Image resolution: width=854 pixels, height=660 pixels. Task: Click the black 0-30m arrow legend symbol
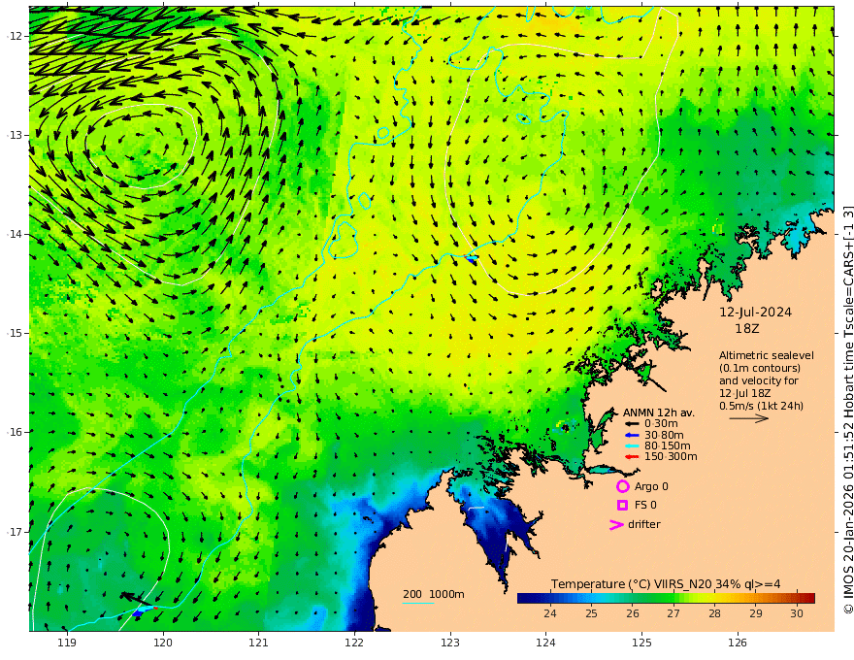click(x=632, y=424)
